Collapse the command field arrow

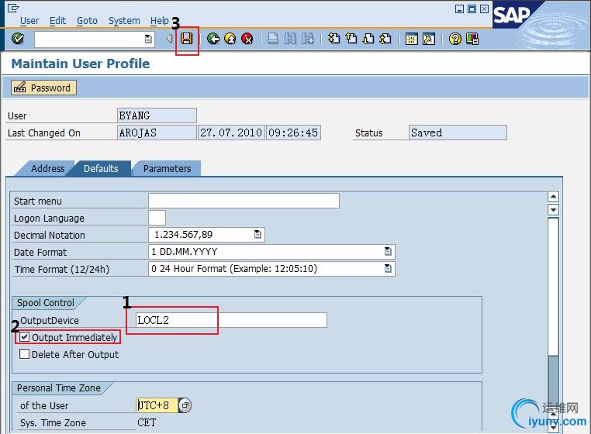(169, 39)
